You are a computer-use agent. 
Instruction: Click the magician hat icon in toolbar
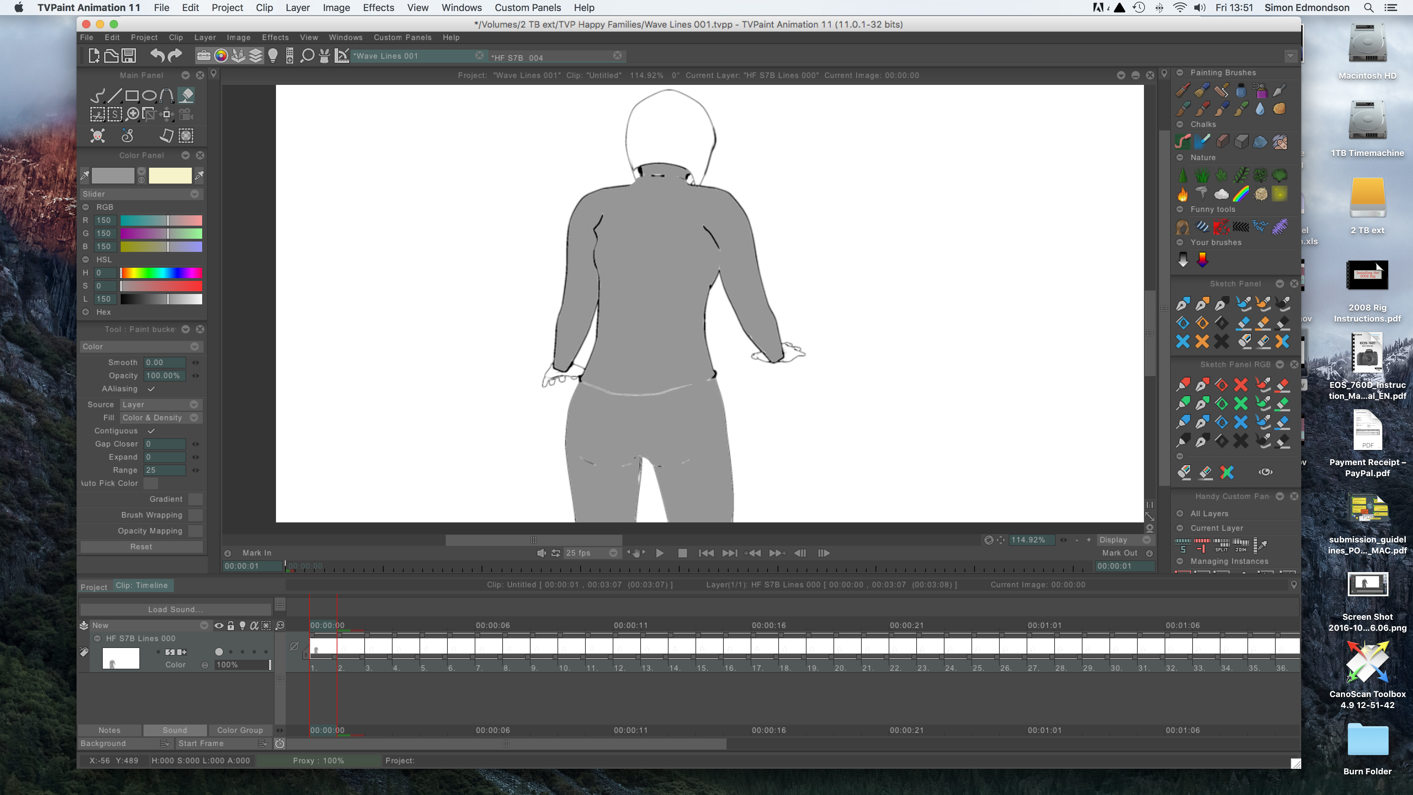324,56
